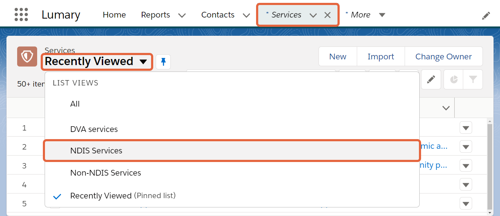Open the Contacts tab
The height and width of the screenshot is (216, 500).
218,15
